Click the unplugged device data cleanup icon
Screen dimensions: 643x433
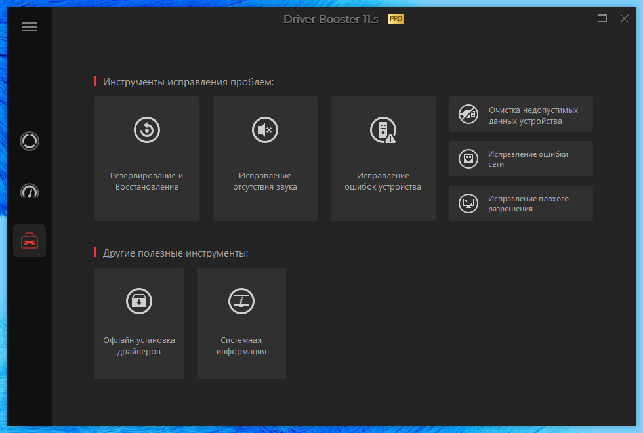point(468,114)
